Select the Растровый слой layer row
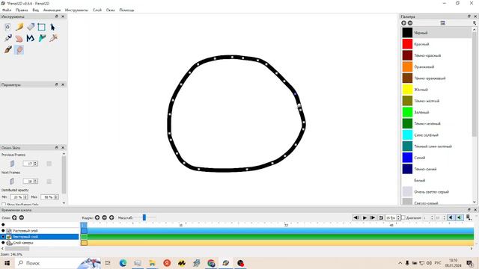Viewport: 479px width, 269px height. click(40, 231)
